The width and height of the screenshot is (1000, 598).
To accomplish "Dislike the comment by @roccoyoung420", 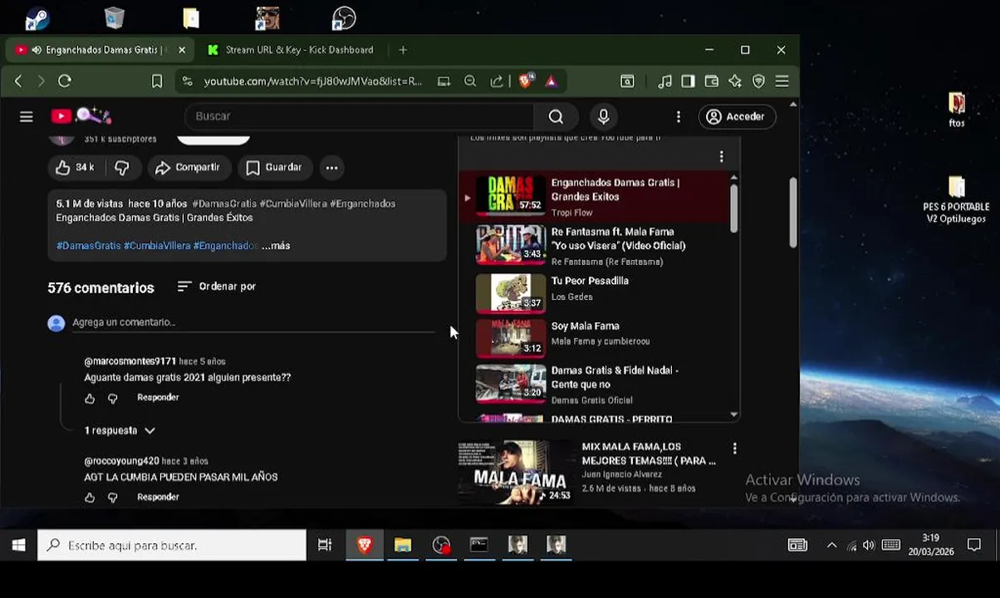I will [113, 498].
